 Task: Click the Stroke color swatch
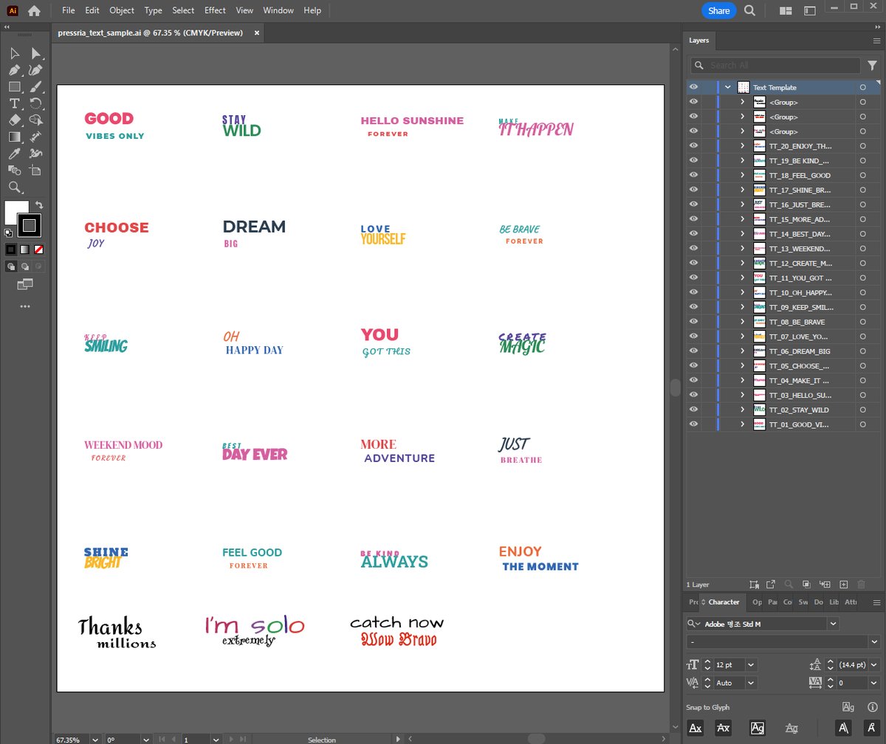[x=30, y=225]
